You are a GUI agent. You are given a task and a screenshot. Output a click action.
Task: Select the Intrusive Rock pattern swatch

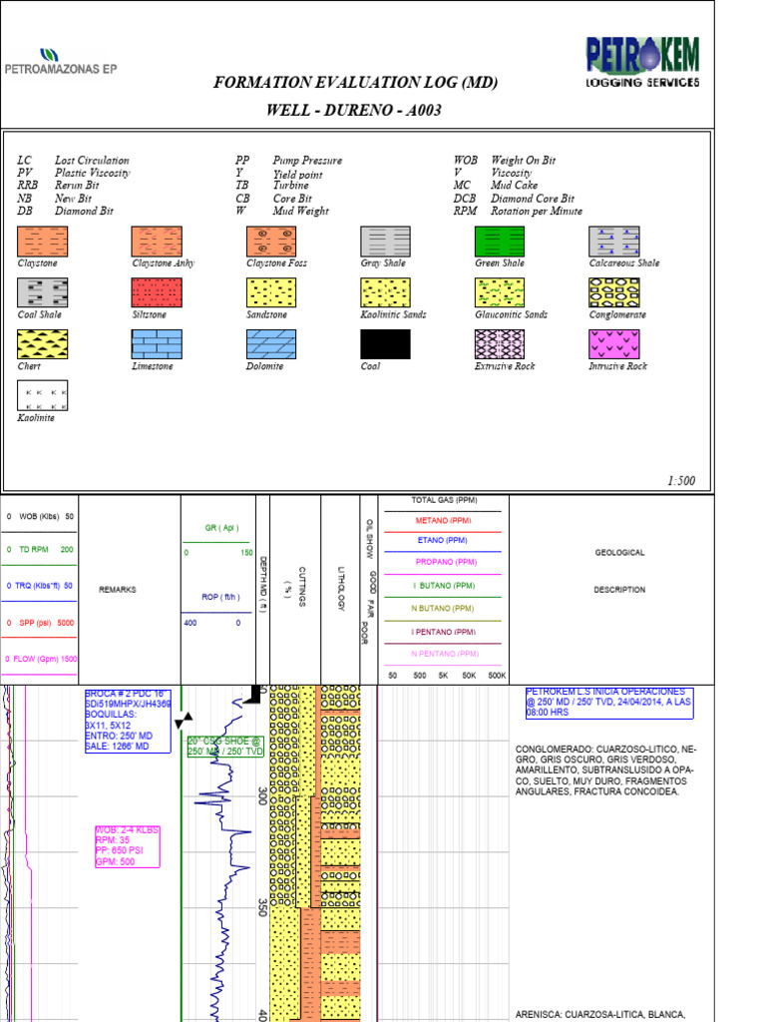coord(614,344)
